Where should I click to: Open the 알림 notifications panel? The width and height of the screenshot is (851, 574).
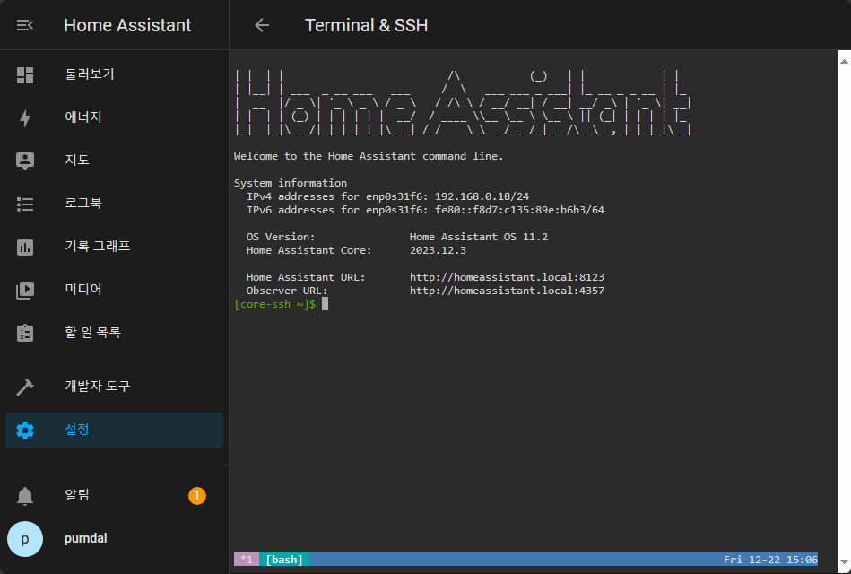114,496
